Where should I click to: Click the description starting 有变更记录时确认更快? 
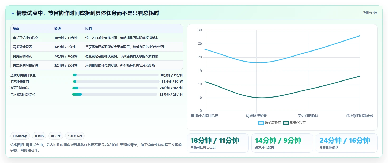click(122, 56)
